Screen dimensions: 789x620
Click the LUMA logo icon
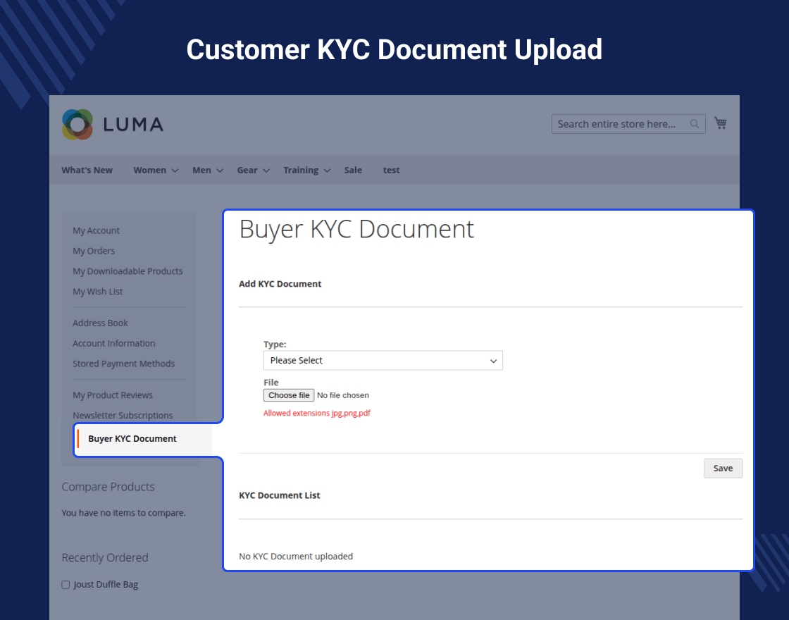point(77,125)
